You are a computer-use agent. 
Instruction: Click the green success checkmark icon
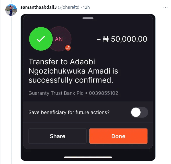pos(41,39)
